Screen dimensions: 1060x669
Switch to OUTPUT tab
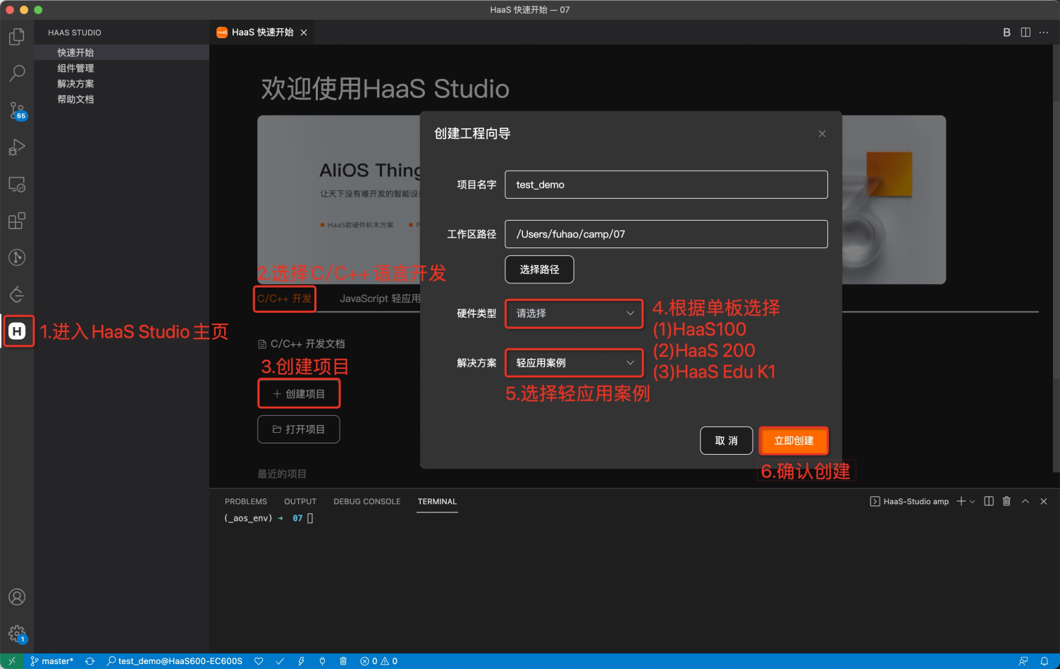point(300,502)
